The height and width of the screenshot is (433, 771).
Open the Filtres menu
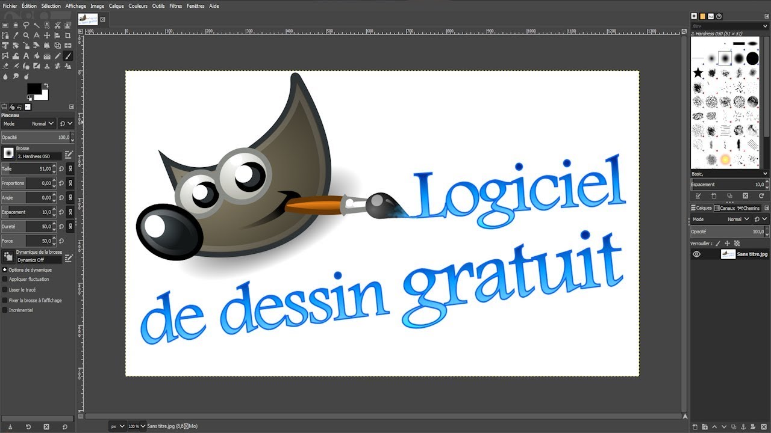pyautogui.click(x=176, y=6)
